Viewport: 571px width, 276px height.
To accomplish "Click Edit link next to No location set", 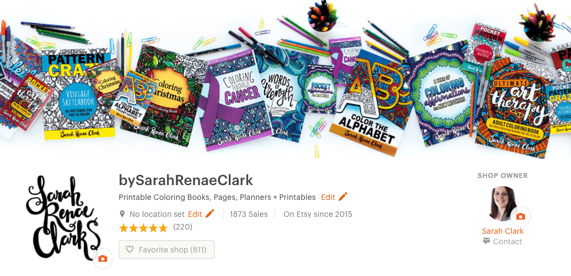I will (x=195, y=214).
